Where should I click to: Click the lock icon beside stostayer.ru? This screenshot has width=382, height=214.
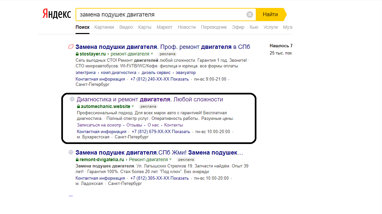pyautogui.click(x=77, y=54)
